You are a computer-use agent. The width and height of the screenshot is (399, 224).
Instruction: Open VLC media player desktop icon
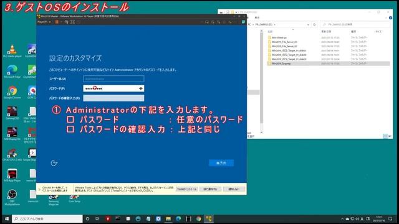tap(12, 51)
